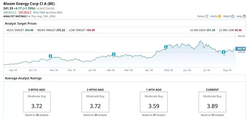The height and width of the screenshot is (119, 247).
Task: Click the Average Analyst Ratings heading
Action: pos(23,78)
